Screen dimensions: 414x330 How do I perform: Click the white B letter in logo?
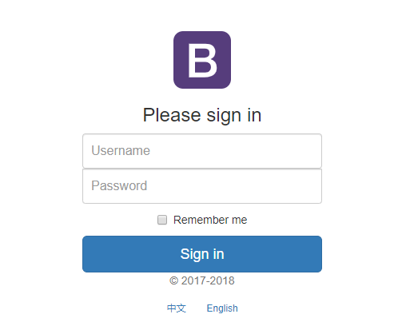click(202, 61)
